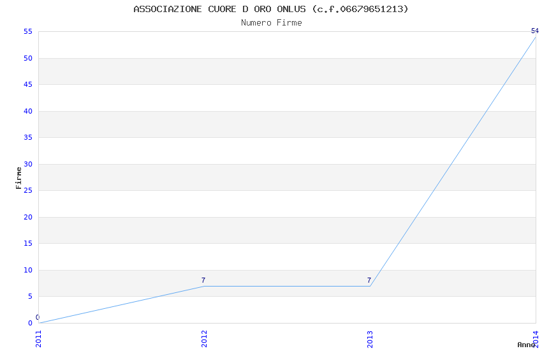Select the y-axis tick value 25
The width and height of the screenshot is (542, 351).
pyautogui.click(x=28, y=190)
